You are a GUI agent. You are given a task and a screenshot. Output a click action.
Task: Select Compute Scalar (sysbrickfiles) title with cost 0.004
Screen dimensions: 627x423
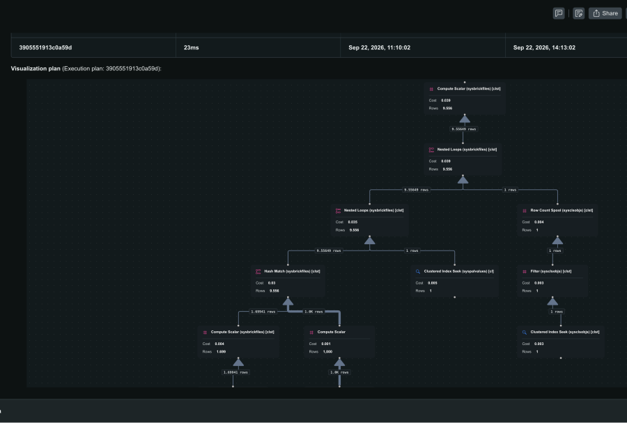coord(242,332)
